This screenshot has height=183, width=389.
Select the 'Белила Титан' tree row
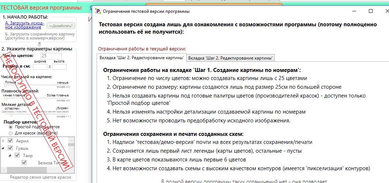[x=53, y=163]
